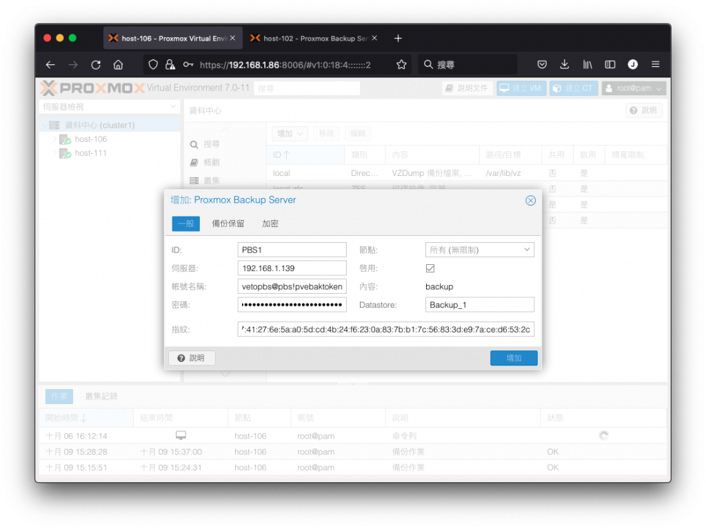Viewport: 706px width, 529px height.
Task: Open the library bookmarks icon
Action: click(x=587, y=65)
